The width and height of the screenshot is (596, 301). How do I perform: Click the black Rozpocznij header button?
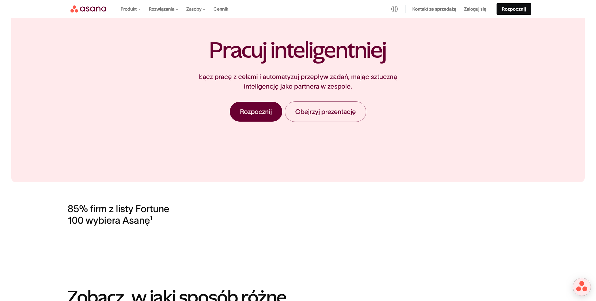tap(514, 9)
